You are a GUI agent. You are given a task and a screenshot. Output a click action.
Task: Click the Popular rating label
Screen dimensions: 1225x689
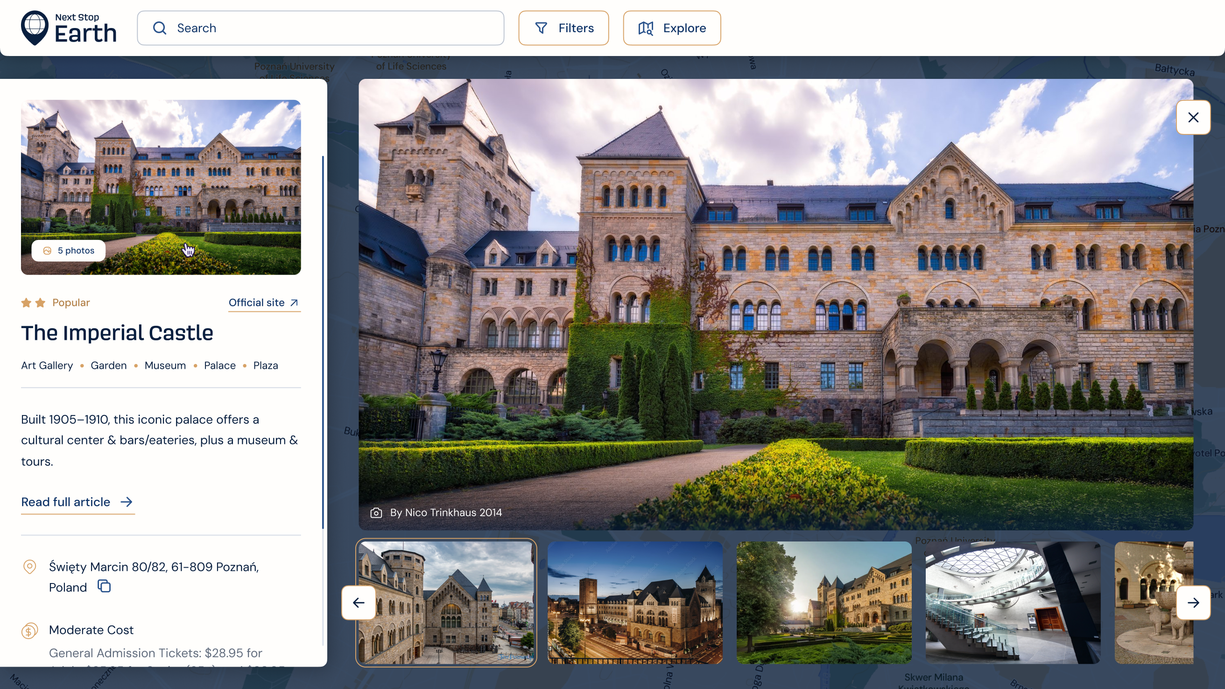(x=71, y=303)
